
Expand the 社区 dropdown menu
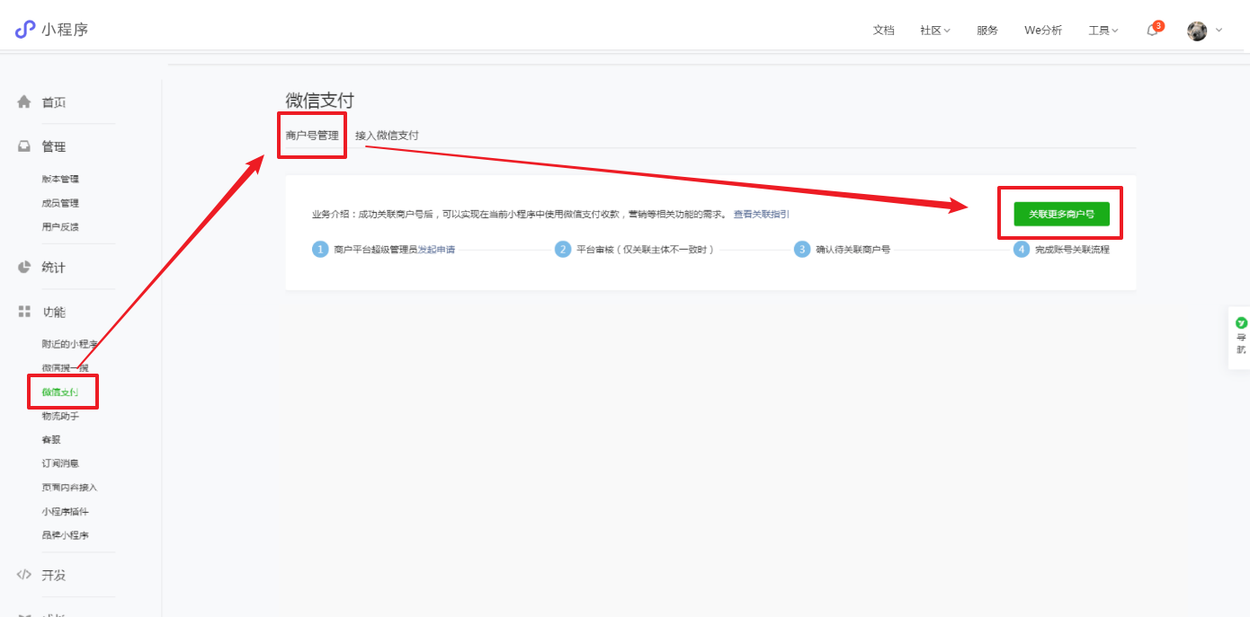935,31
